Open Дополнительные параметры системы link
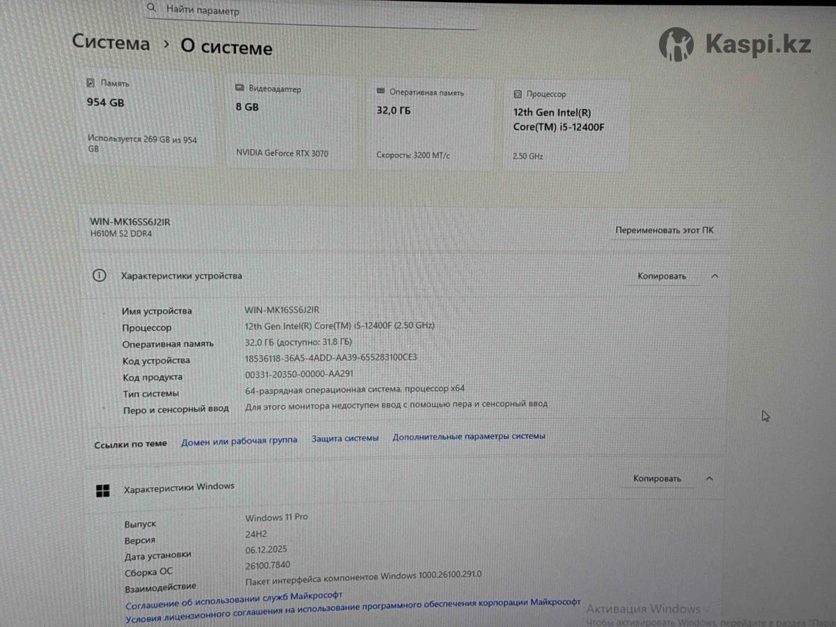Viewport: 836px width, 627px height. click(x=469, y=437)
